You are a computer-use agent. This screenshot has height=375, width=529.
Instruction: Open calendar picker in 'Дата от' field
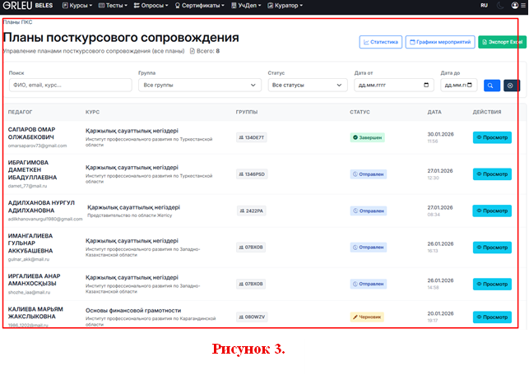click(x=426, y=85)
